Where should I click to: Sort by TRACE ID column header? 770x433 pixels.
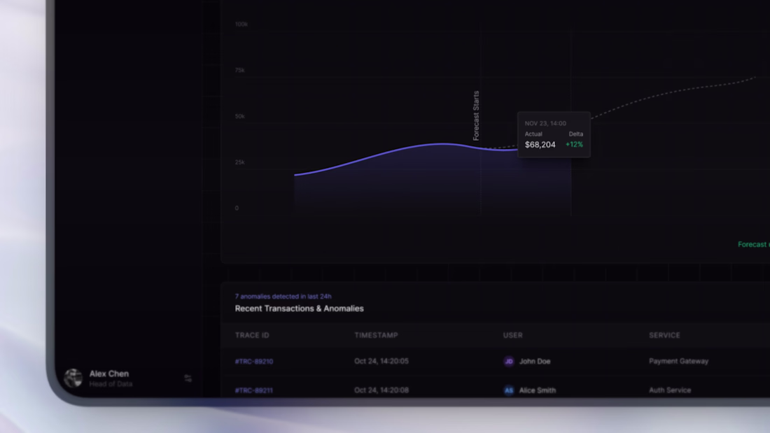pos(252,335)
